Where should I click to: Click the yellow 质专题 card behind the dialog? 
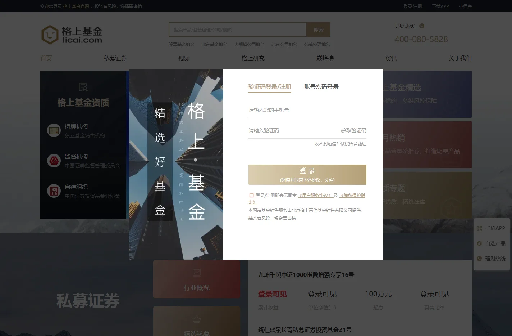[x=427, y=195]
